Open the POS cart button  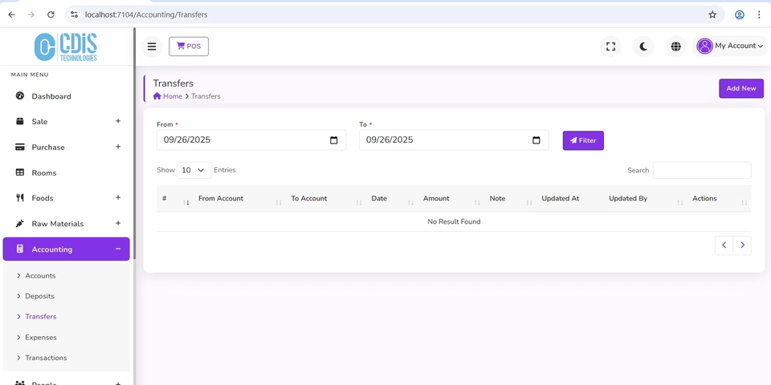pos(189,47)
